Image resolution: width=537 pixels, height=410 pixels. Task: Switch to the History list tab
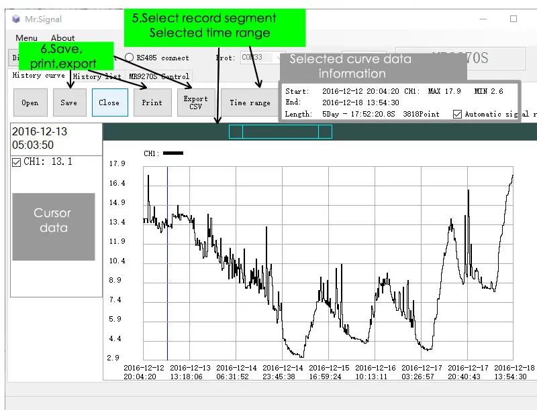coord(97,76)
